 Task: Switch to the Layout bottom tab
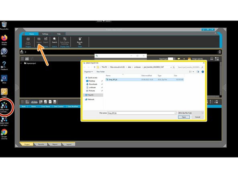click(x=69, y=144)
